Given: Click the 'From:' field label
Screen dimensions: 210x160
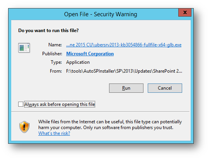Looking at the screenshot, I should [x=56, y=71].
